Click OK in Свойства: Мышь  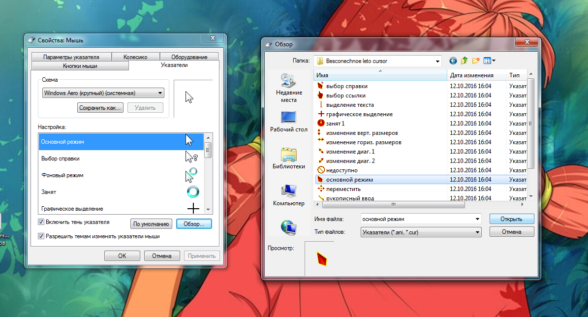(122, 256)
